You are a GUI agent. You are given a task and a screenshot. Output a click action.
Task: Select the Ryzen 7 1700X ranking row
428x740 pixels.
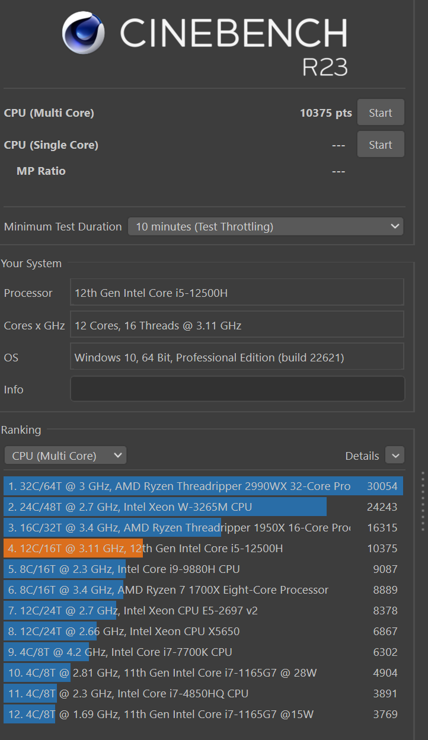203,590
